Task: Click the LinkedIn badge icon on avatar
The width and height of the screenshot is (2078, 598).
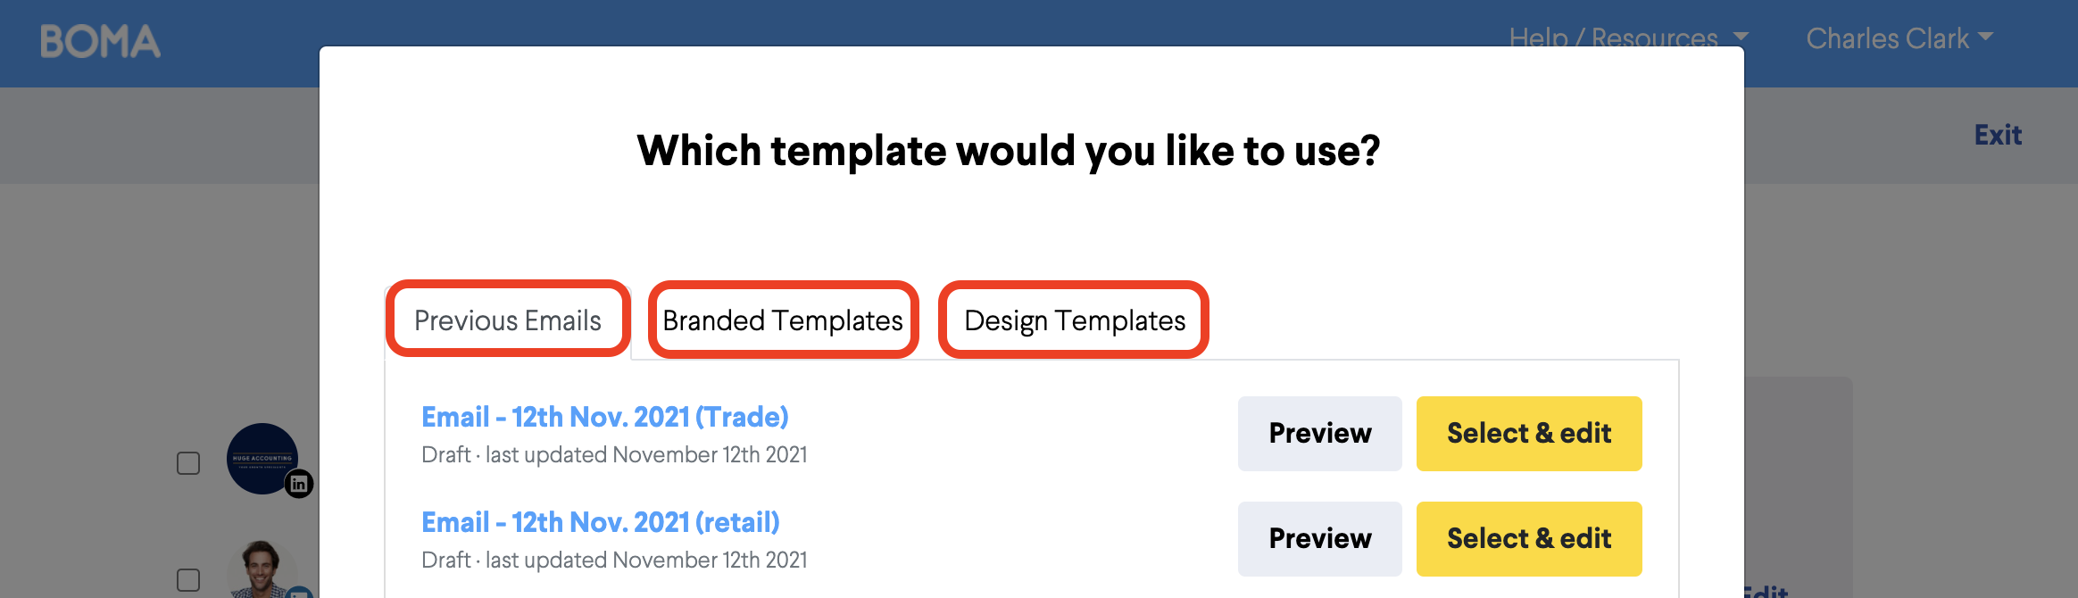Action: click(299, 484)
